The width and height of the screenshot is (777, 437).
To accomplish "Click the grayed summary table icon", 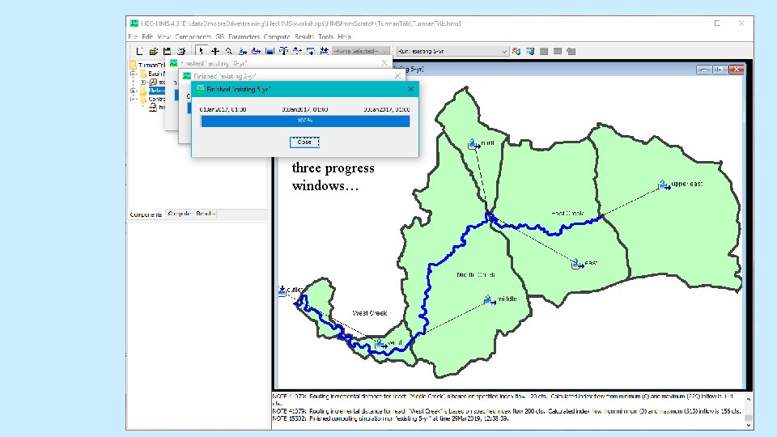I will (x=558, y=51).
